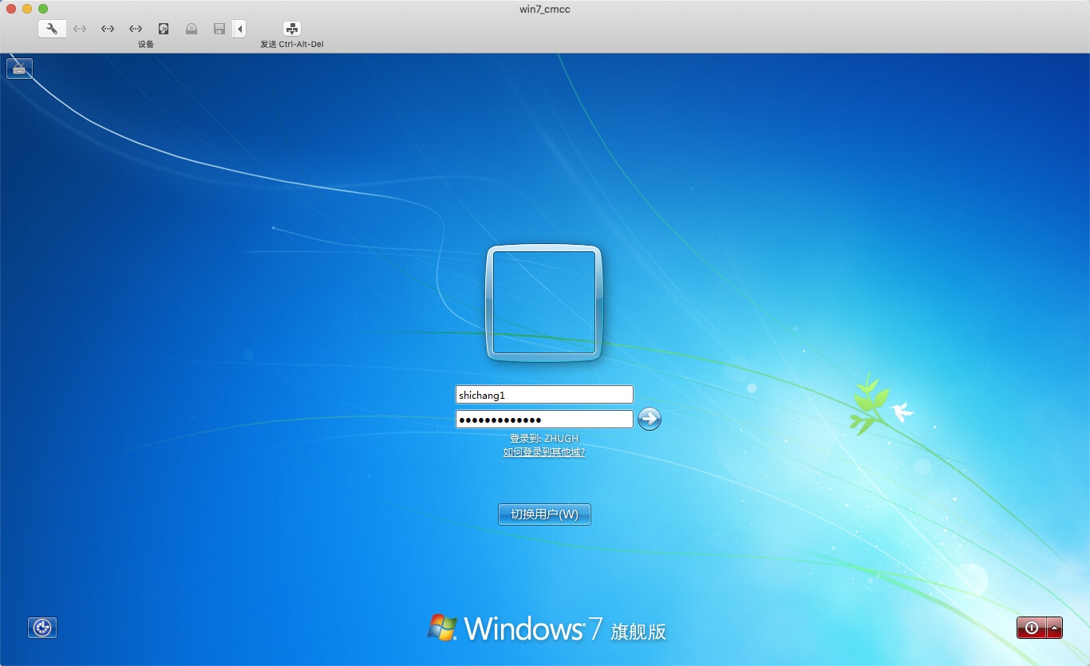The height and width of the screenshot is (666, 1090).
Task: Open the on-screen keyboard icon
Action: (x=19, y=69)
